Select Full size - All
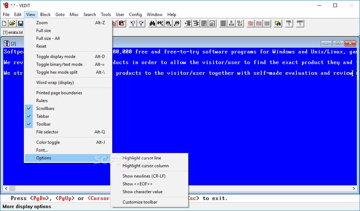 click(x=68, y=38)
